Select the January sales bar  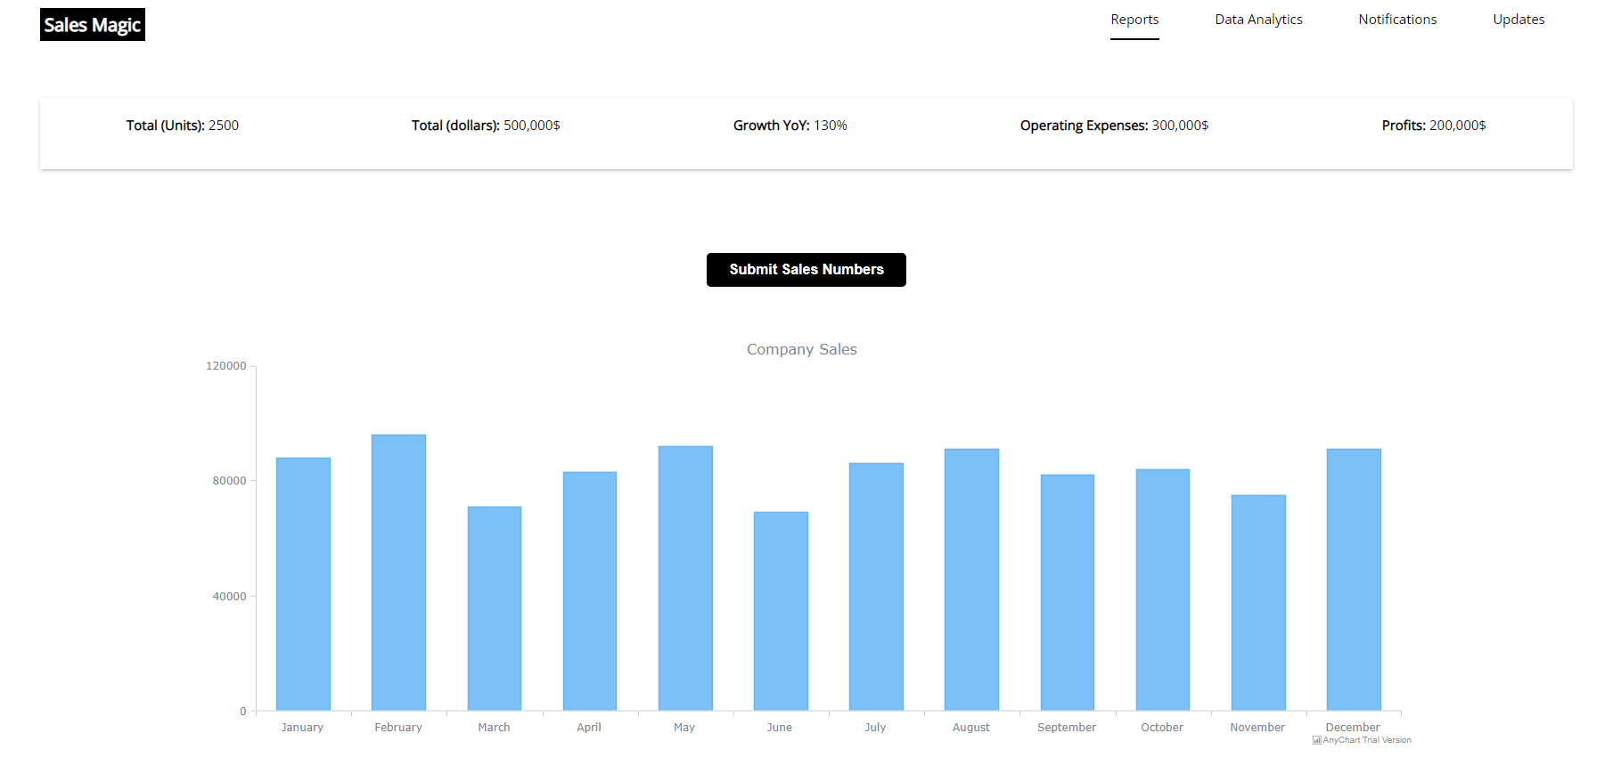(303, 583)
